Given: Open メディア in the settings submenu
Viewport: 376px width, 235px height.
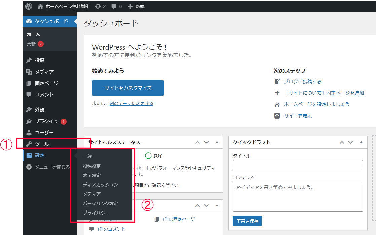Looking at the screenshot, I should tap(91, 194).
